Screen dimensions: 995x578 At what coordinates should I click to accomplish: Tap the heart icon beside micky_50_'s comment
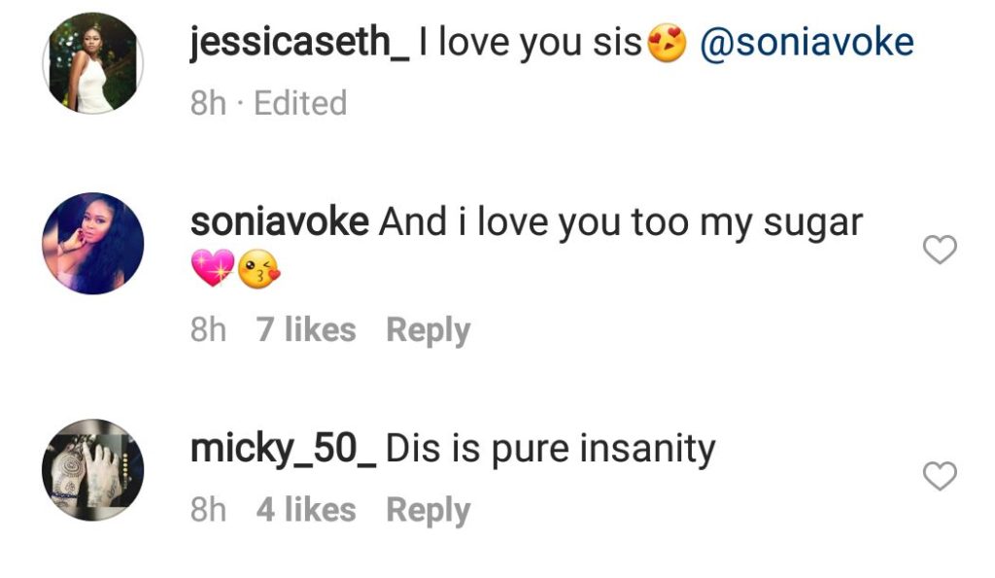[x=939, y=476]
